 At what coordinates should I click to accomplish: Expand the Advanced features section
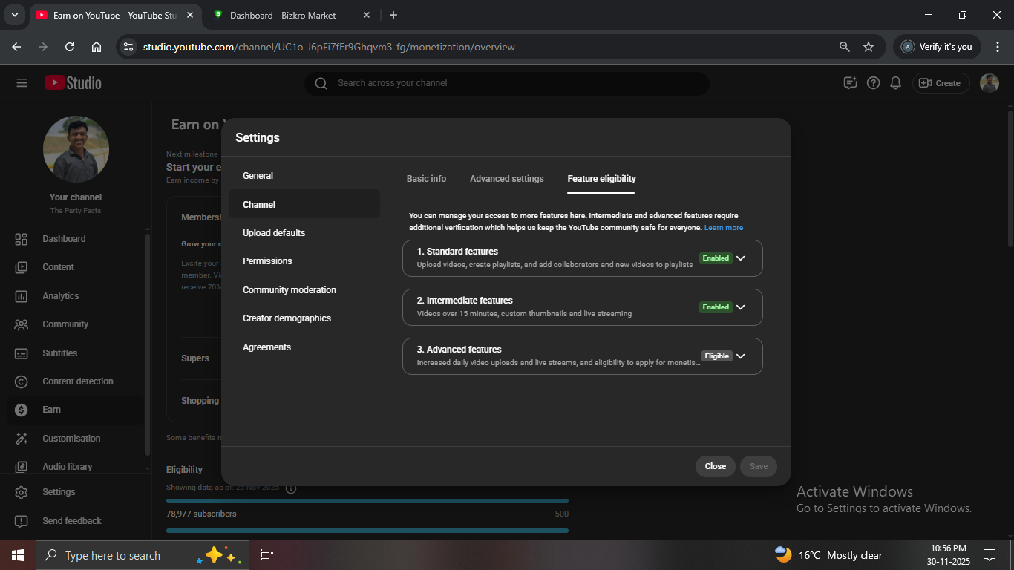tap(740, 356)
